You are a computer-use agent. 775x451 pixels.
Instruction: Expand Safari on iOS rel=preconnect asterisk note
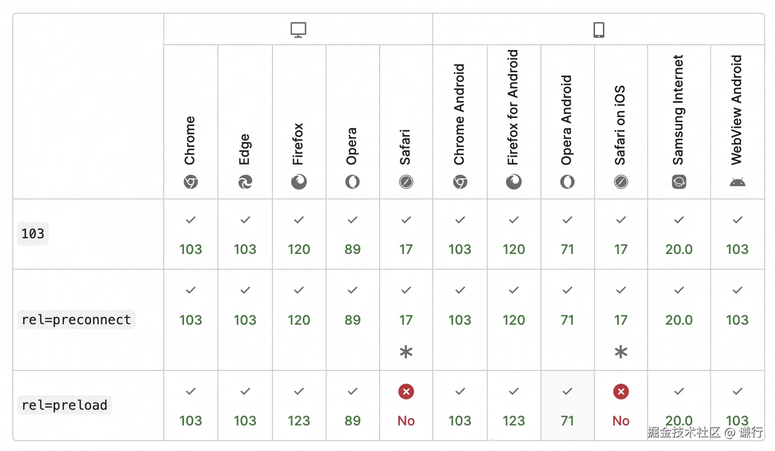tap(621, 352)
